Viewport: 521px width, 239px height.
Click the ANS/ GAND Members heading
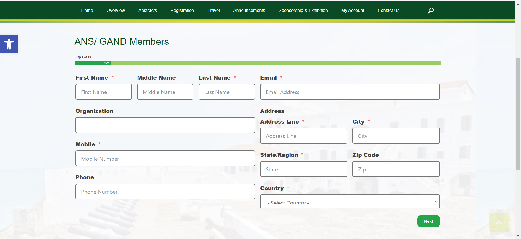pyautogui.click(x=122, y=41)
